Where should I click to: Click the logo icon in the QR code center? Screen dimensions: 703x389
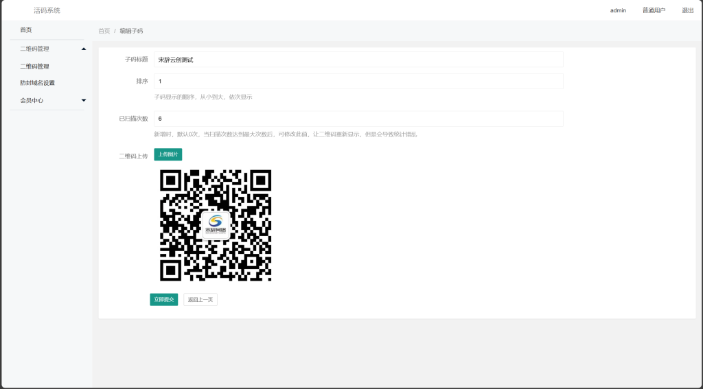(x=216, y=225)
